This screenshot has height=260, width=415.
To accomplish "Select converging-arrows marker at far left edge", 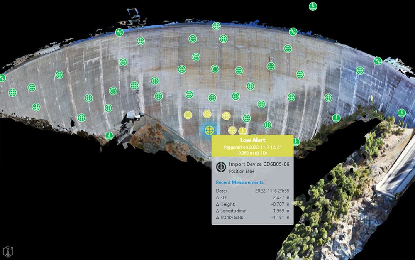I will tap(2, 78).
